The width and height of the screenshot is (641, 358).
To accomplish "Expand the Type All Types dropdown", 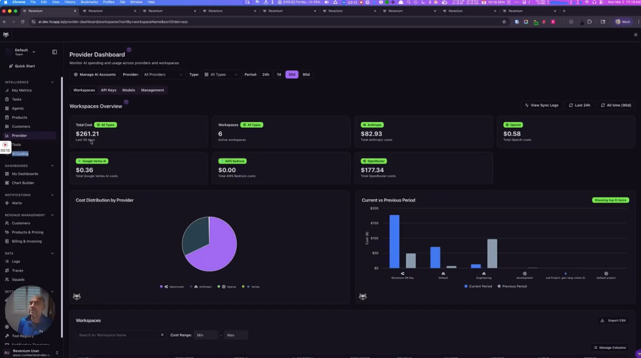I will pos(220,74).
